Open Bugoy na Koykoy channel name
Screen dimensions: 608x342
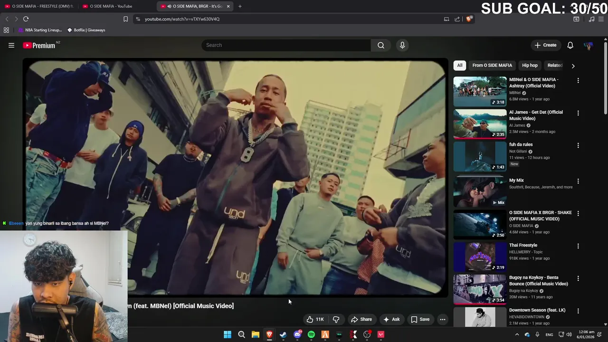coord(524,291)
